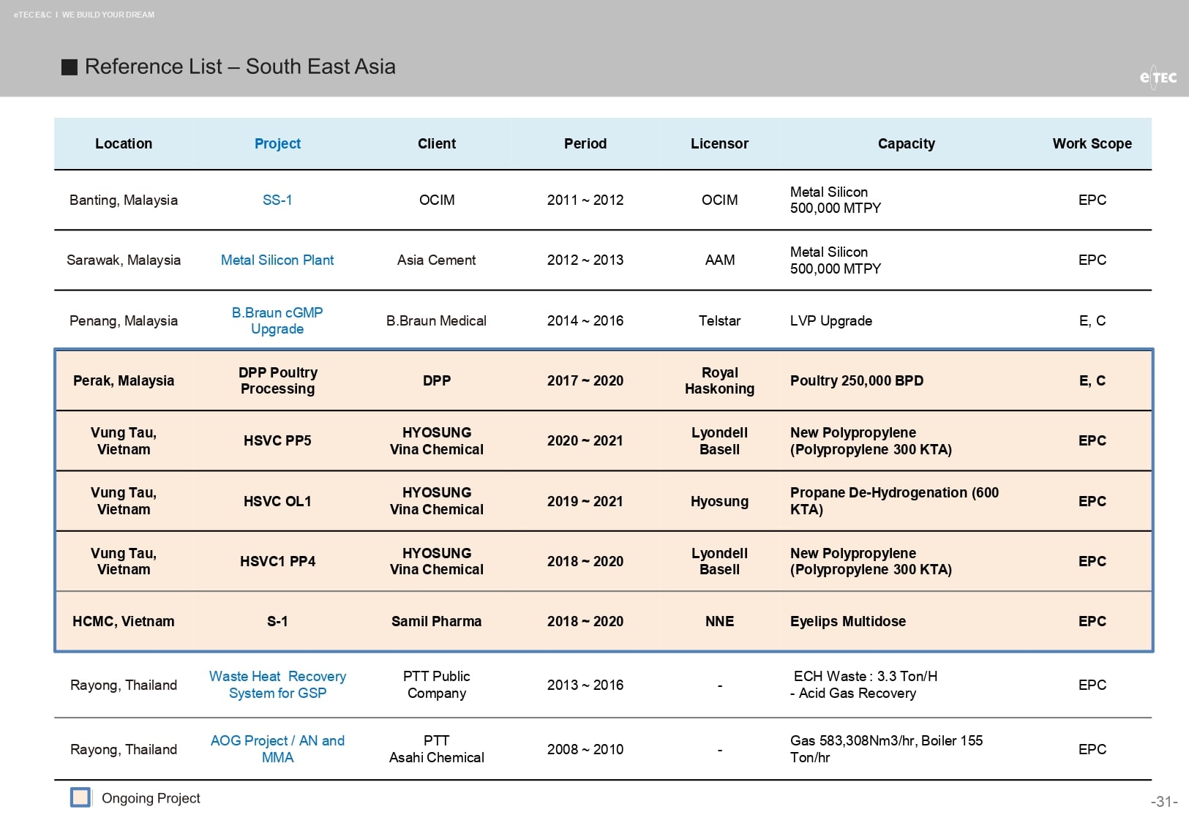The image size is (1189, 823).
Task: Click the eTEC logo in the header
Action: (1158, 78)
